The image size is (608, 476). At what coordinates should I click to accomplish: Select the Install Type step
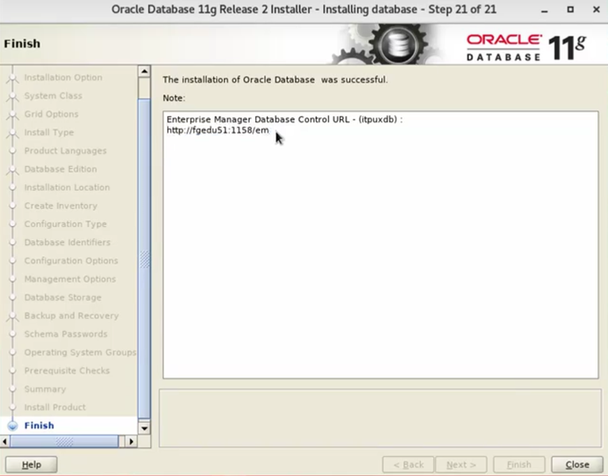pos(49,132)
